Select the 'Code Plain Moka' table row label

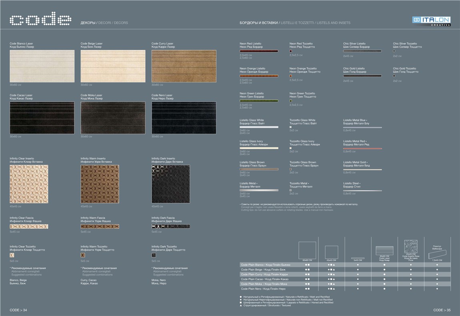point(264,284)
